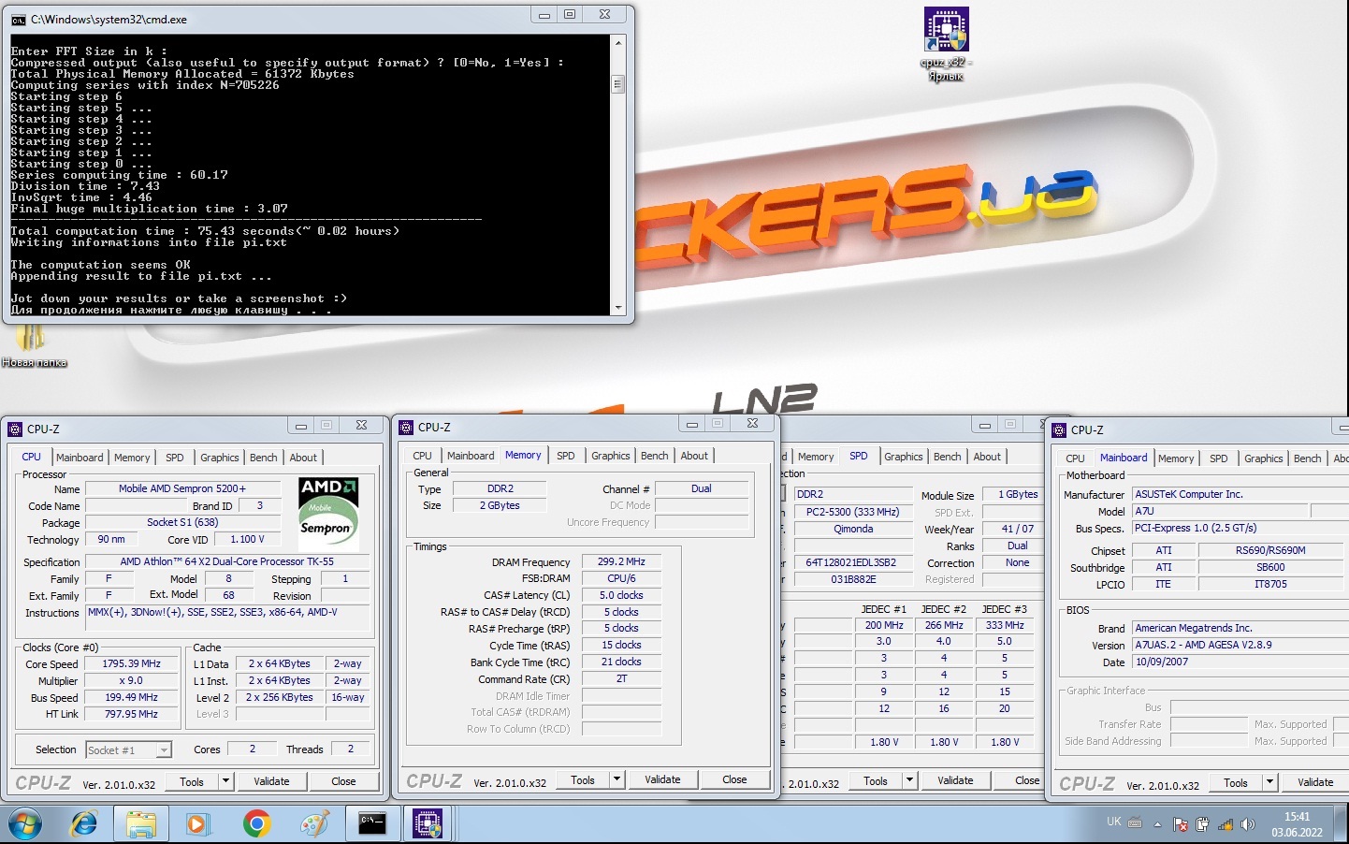Launch Google Chrome from the taskbar
1349x844 pixels.
coord(256,823)
